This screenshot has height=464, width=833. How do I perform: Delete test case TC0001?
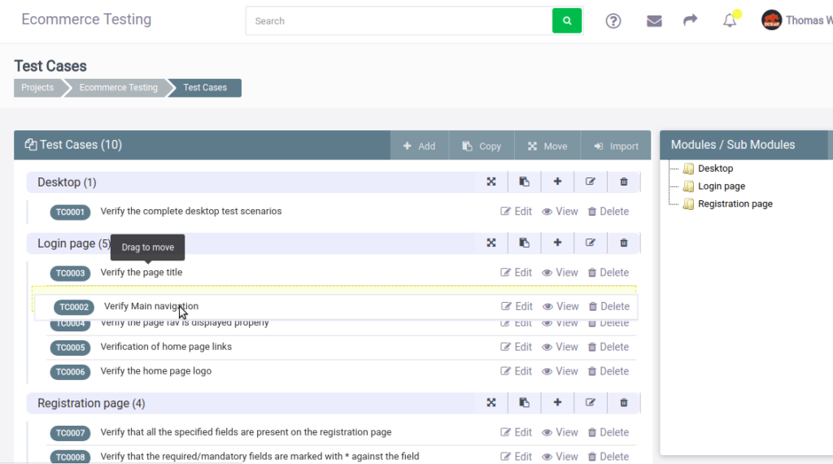point(608,212)
